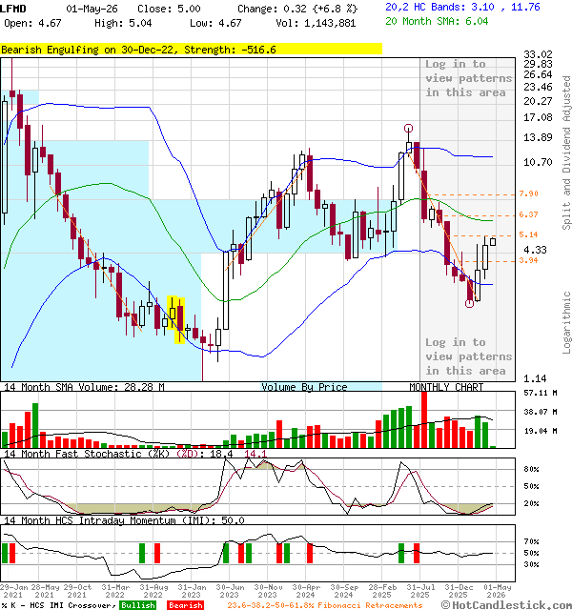Image resolution: width=572 pixels, height=610 pixels.
Task: Click the 6.37 Fibonacci level label
Action: [528, 214]
